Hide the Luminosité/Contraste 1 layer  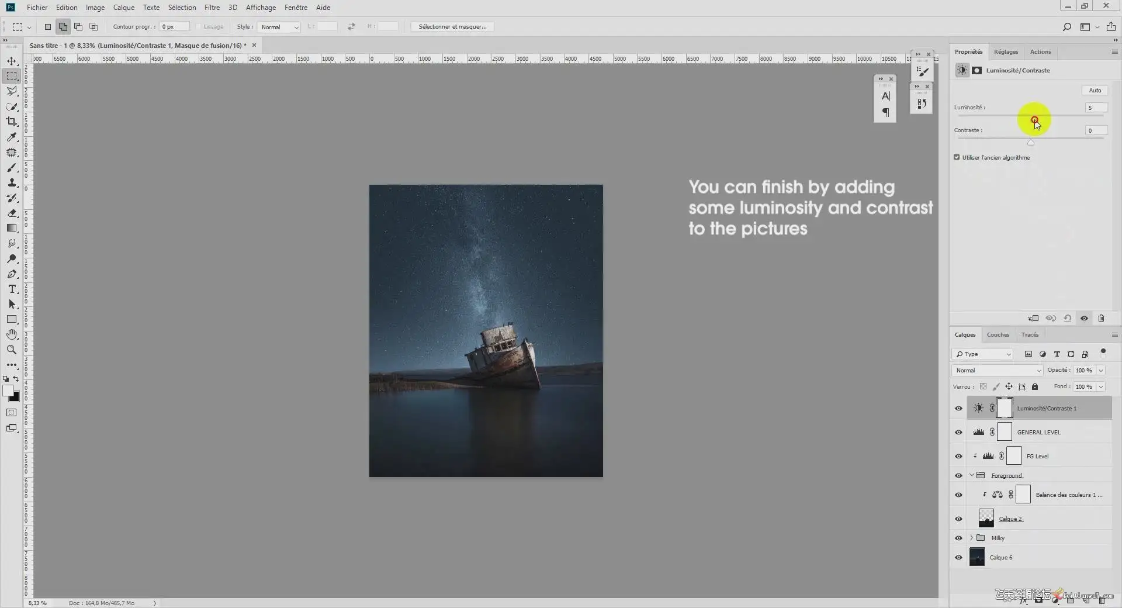(x=958, y=409)
